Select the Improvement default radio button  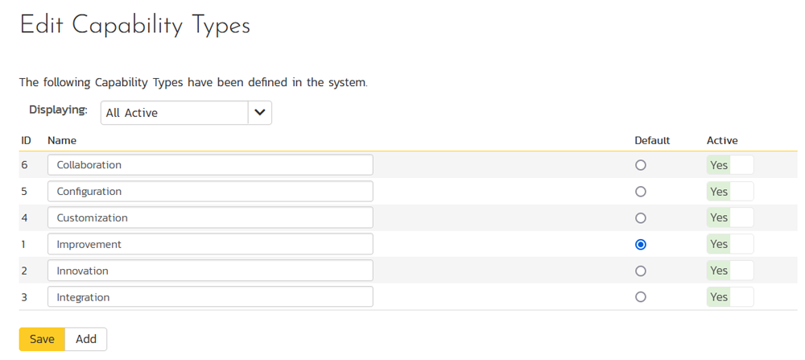(640, 245)
